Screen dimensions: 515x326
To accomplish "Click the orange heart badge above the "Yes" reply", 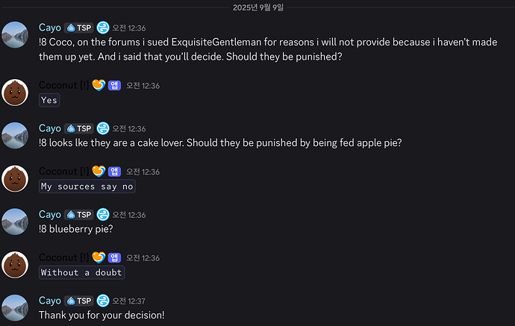I will pos(99,85).
